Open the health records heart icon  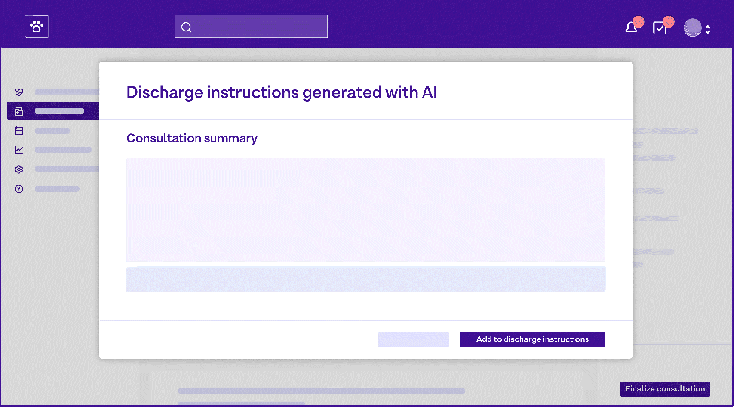(18, 92)
